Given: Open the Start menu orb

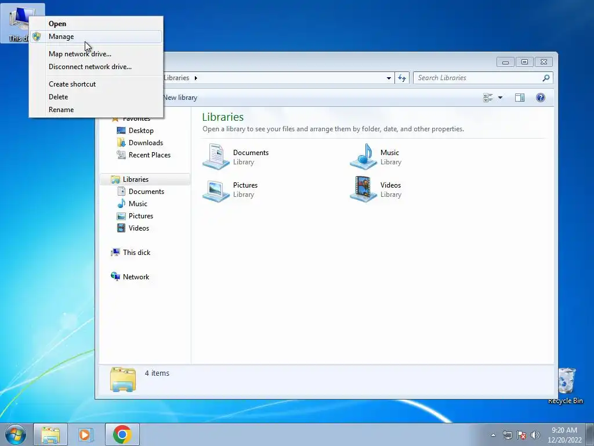Looking at the screenshot, I should [16, 434].
